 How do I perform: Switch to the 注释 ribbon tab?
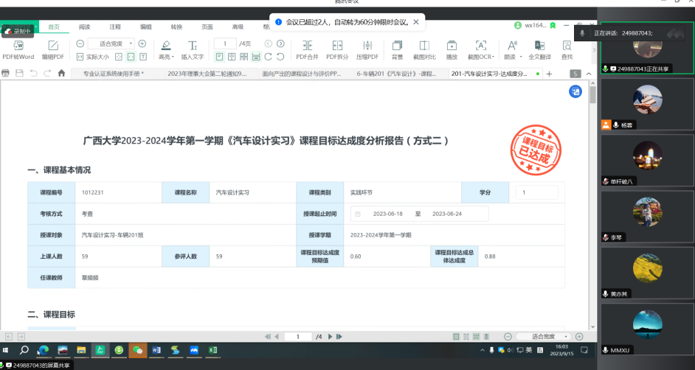point(115,27)
